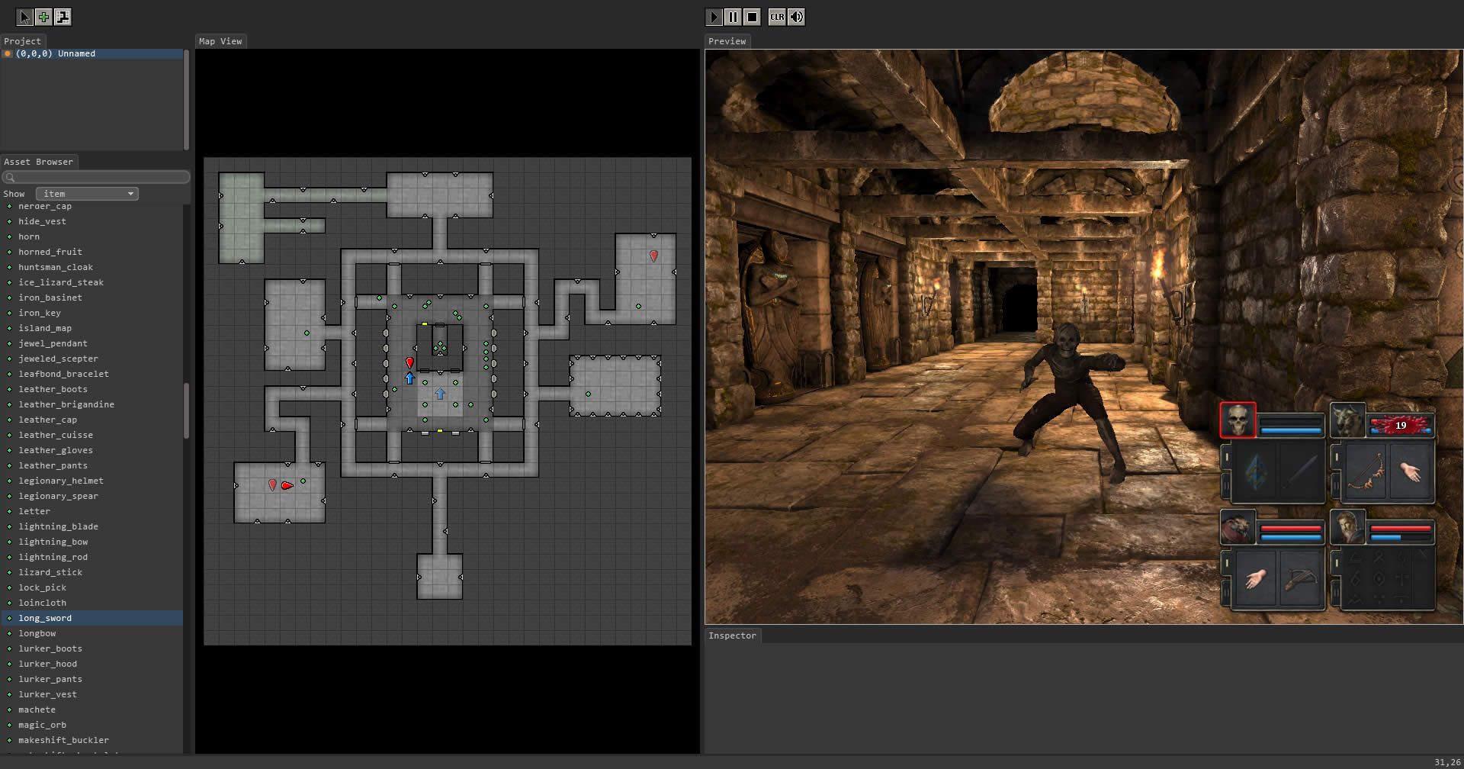Switch to the Inspector tab
Image resolution: width=1464 pixels, height=769 pixels.
pos(732,635)
